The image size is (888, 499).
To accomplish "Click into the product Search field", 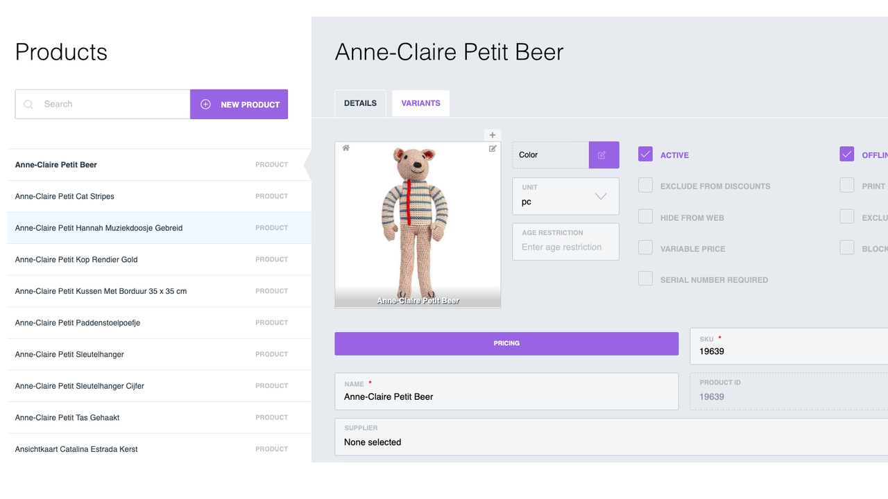I will pyautogui.click(x=103, y=104).
